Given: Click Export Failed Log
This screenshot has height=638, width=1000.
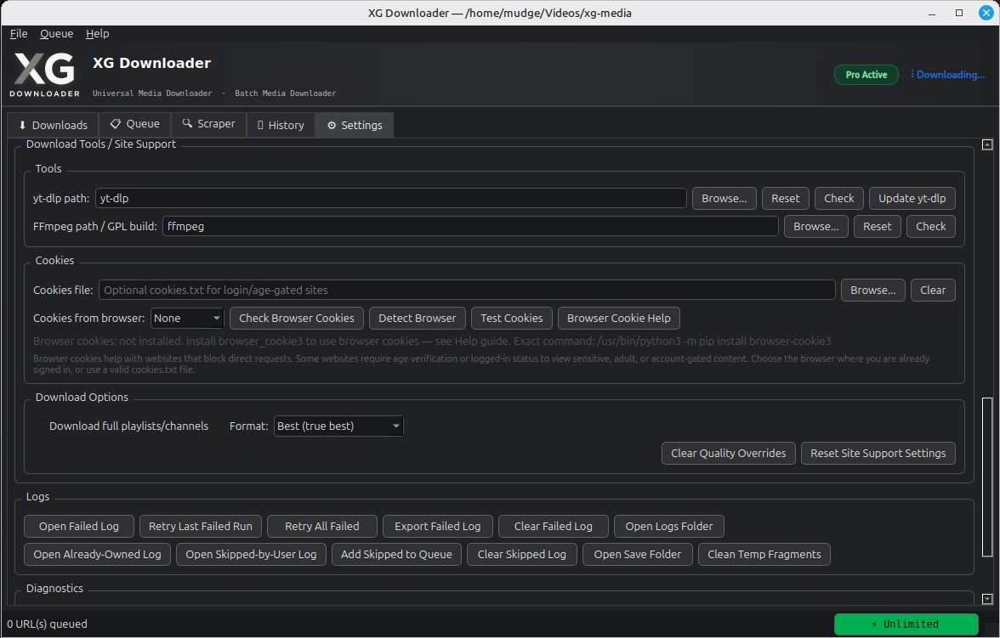Looking at the screenshot, I should 437,527.
